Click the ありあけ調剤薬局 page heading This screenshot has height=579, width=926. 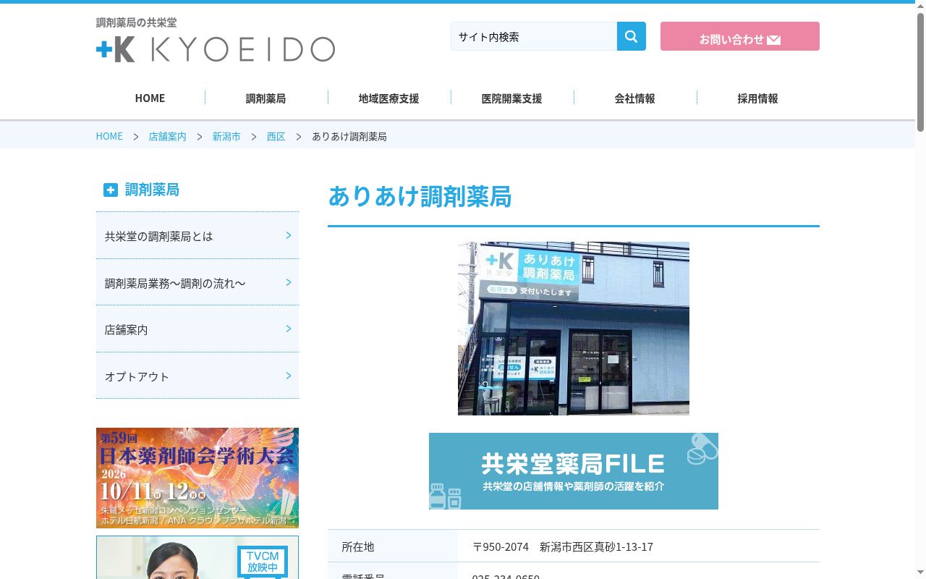420,196
